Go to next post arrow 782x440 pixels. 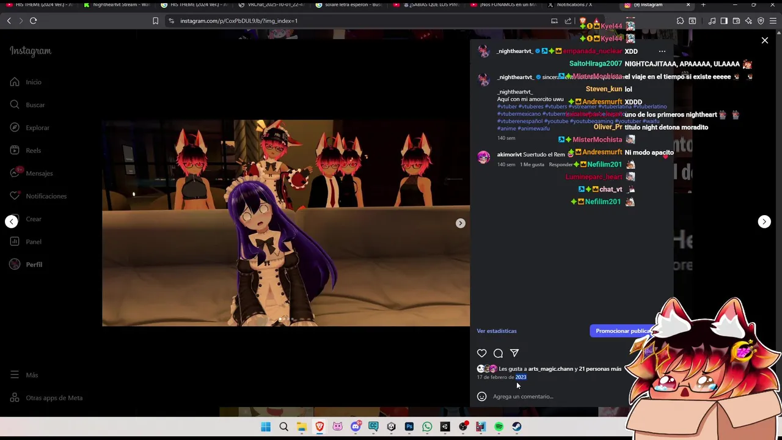[764, 222]
